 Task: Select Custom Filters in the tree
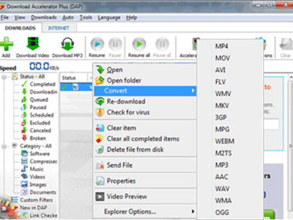(x=37, y=200)
